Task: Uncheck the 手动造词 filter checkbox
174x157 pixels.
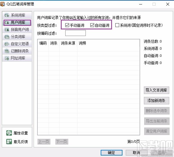Action: click(x=67, y=25)
